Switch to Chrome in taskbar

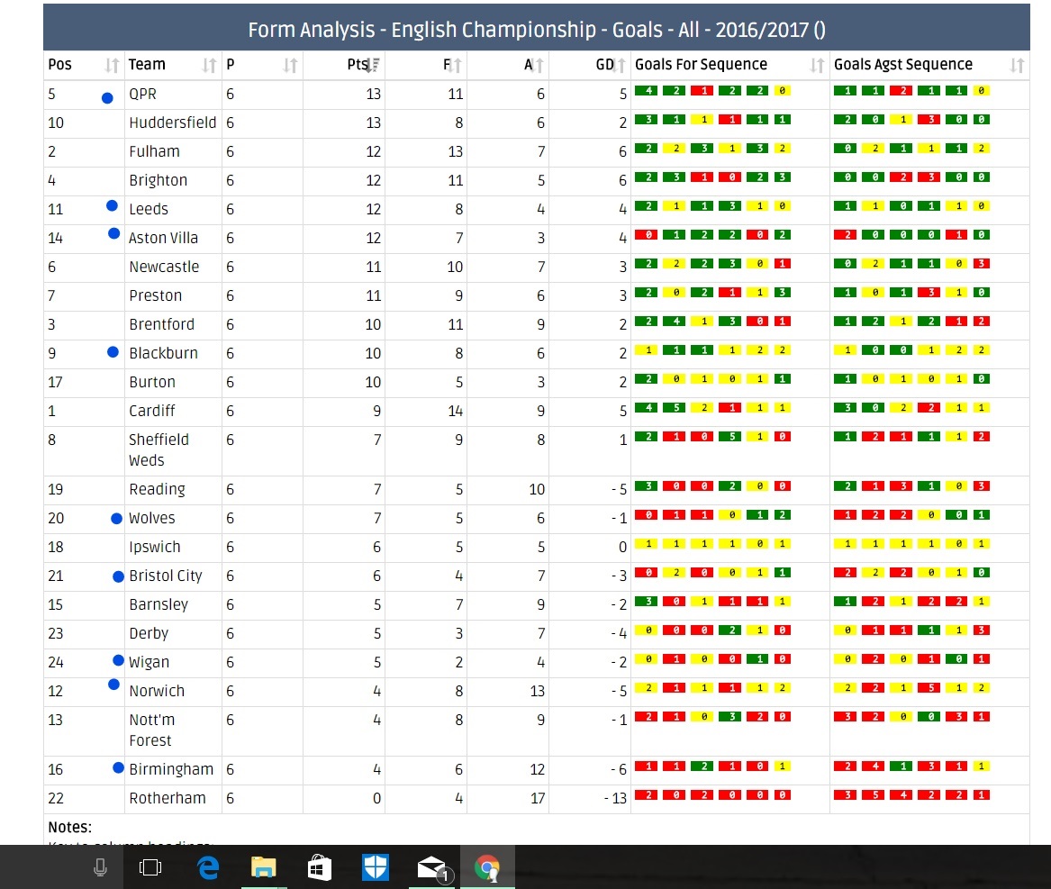pyautogui.click(x=487, y=867)
